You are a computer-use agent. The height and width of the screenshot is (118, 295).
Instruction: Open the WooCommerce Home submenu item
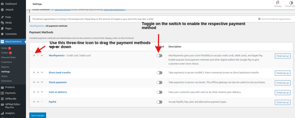pyautogui.click(x=4, y=48)
